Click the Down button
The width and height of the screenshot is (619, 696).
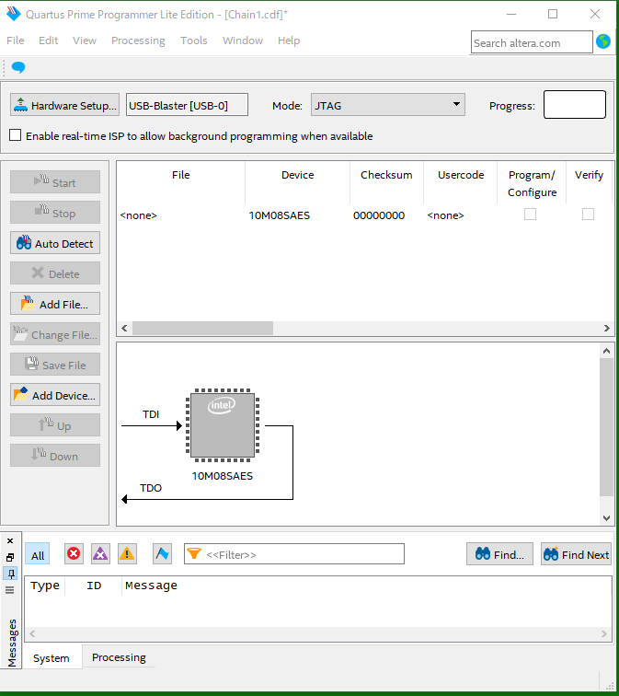pos(55,456)
